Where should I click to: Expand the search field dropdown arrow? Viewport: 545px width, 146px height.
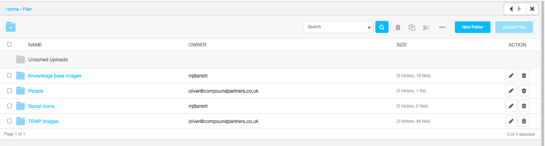tap(369, 27)
